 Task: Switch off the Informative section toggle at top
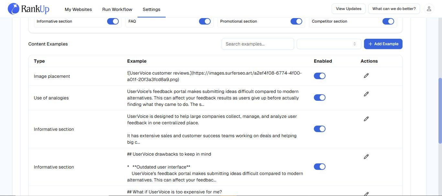(113, 21)
